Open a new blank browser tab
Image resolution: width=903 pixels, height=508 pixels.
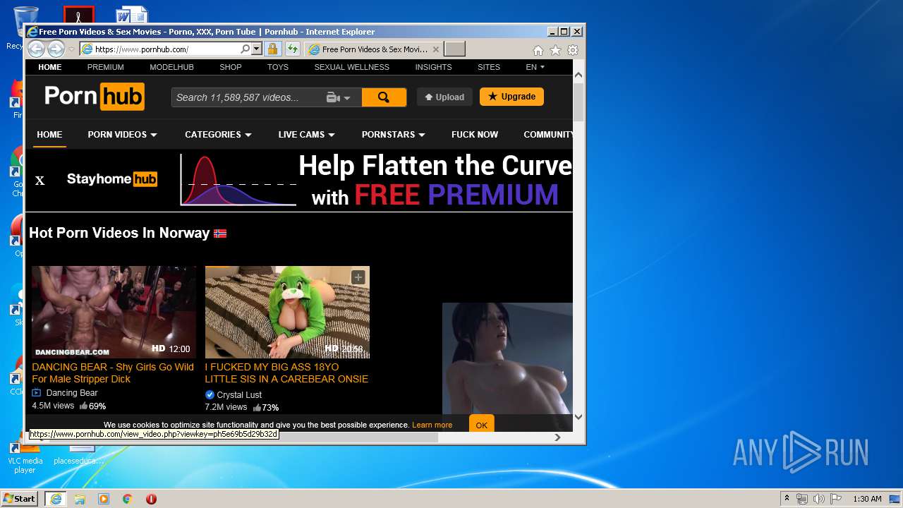click(454, 49)
